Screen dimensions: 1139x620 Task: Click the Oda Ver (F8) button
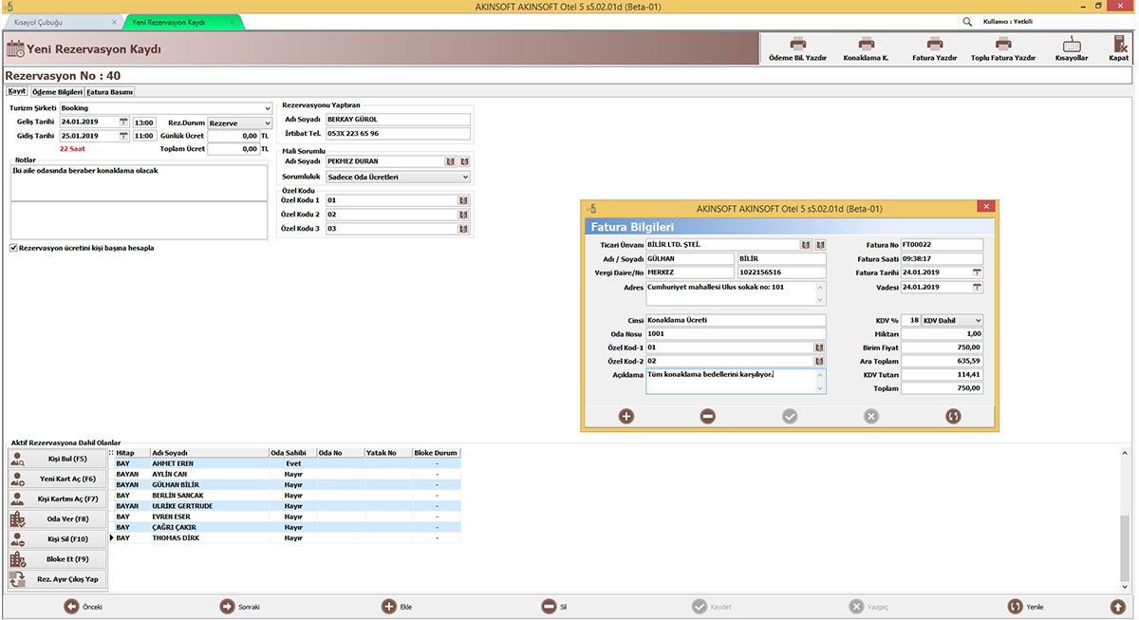point(57,519)
